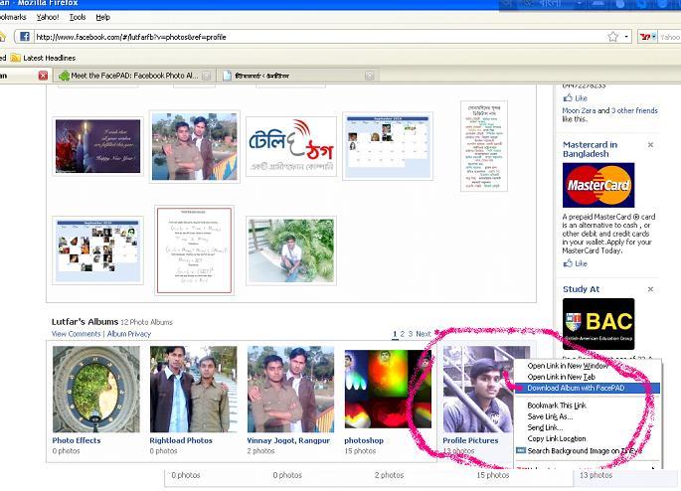Click the BAC logo ad image
The height and width of the screenshot is (491, 681).
coord(598,324)
